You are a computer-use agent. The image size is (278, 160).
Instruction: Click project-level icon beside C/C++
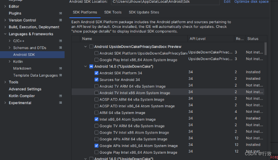coord(61,41)
